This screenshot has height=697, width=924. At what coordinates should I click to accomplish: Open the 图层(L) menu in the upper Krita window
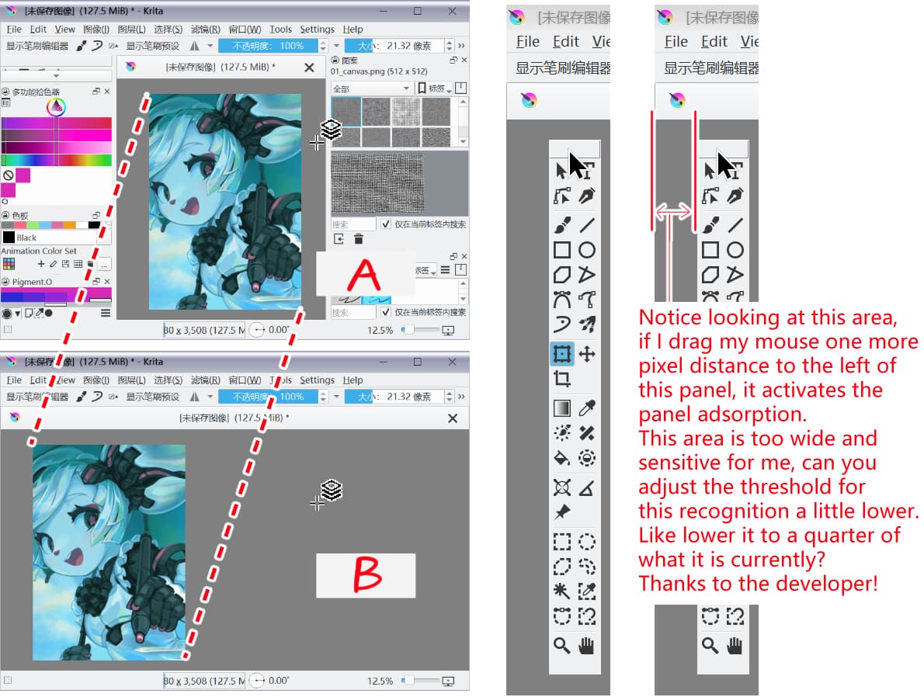131,29
